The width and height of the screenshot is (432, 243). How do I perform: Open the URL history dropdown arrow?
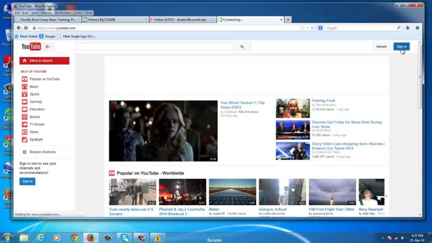(x=307, y=28)
